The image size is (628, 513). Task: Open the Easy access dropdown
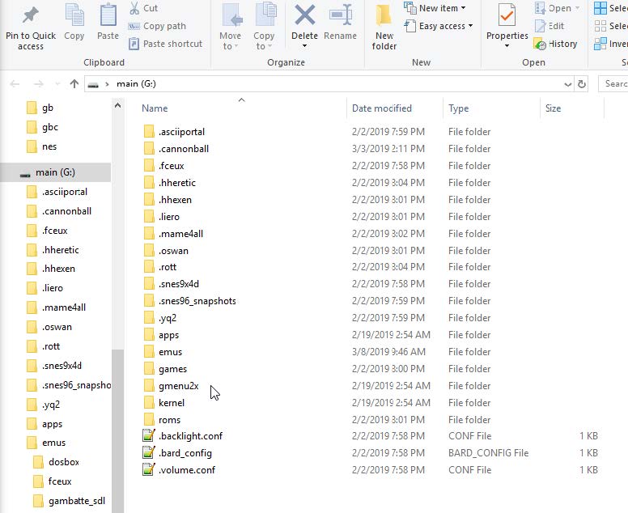[439, 26]
